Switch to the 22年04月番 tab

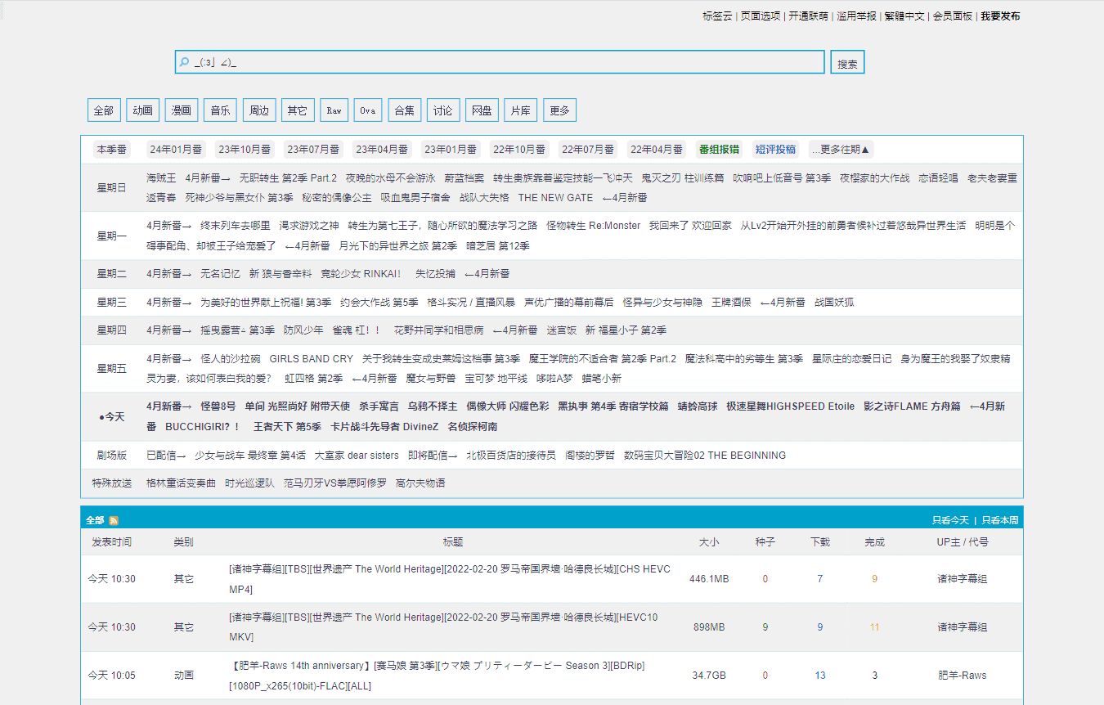coord(657,150)
